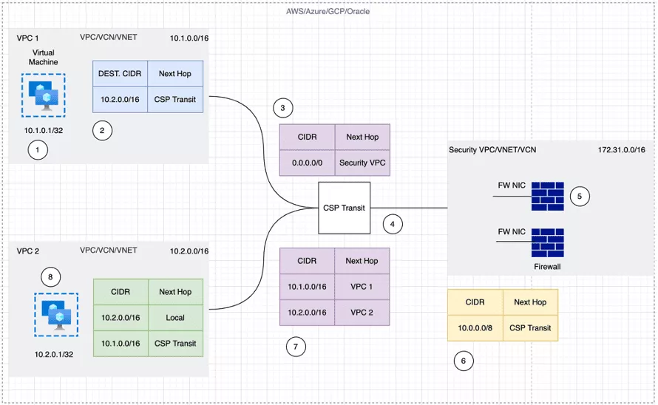Select the 10.0.0.0/8 cell
Viewport: 658px width, 405px height.
(x=475, y=328)
